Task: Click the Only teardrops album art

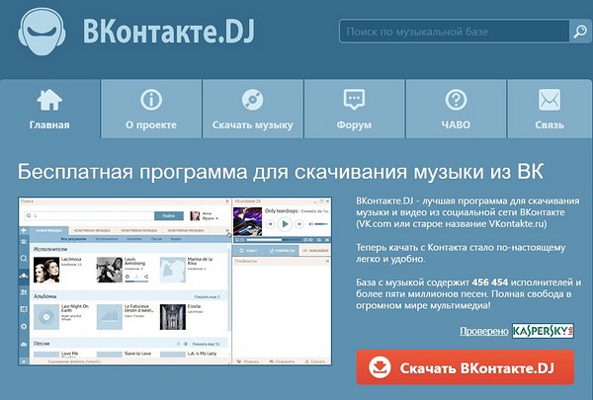Action: point(247,221)
